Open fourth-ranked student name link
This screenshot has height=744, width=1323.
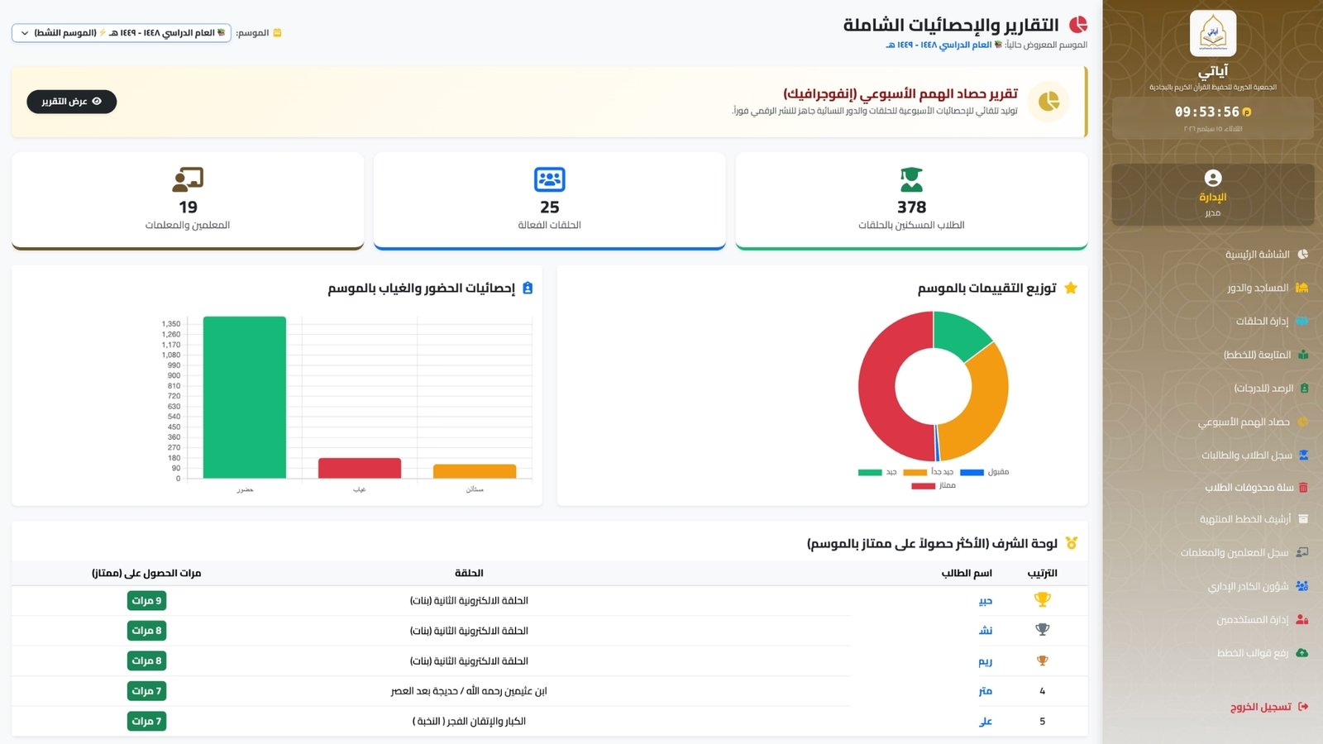(x=986, y=691)
